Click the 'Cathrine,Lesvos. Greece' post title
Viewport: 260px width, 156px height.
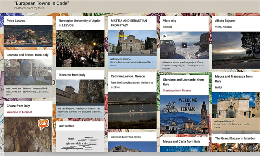tap(128, 76)
